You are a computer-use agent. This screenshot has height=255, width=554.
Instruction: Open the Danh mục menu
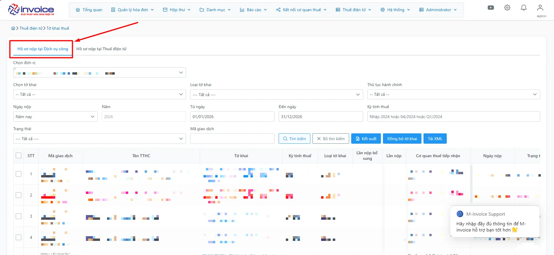click(215, 10)
